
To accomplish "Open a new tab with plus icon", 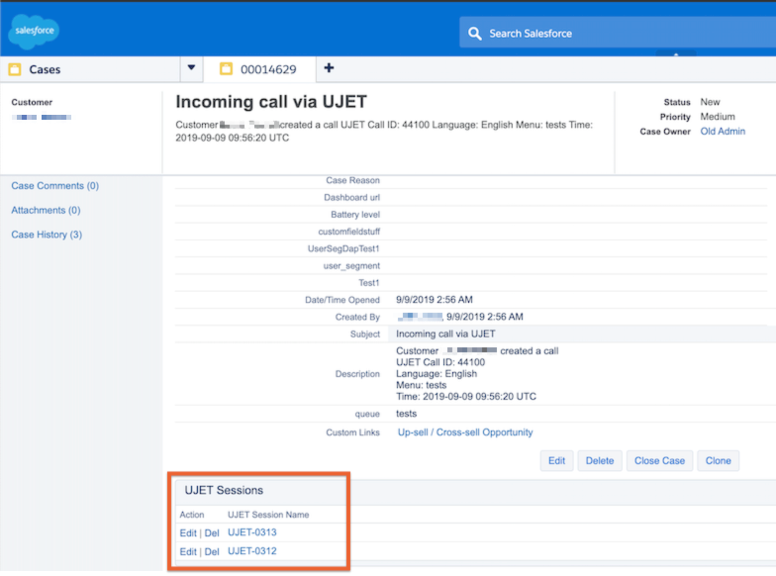I will click(x=330, y=68).
